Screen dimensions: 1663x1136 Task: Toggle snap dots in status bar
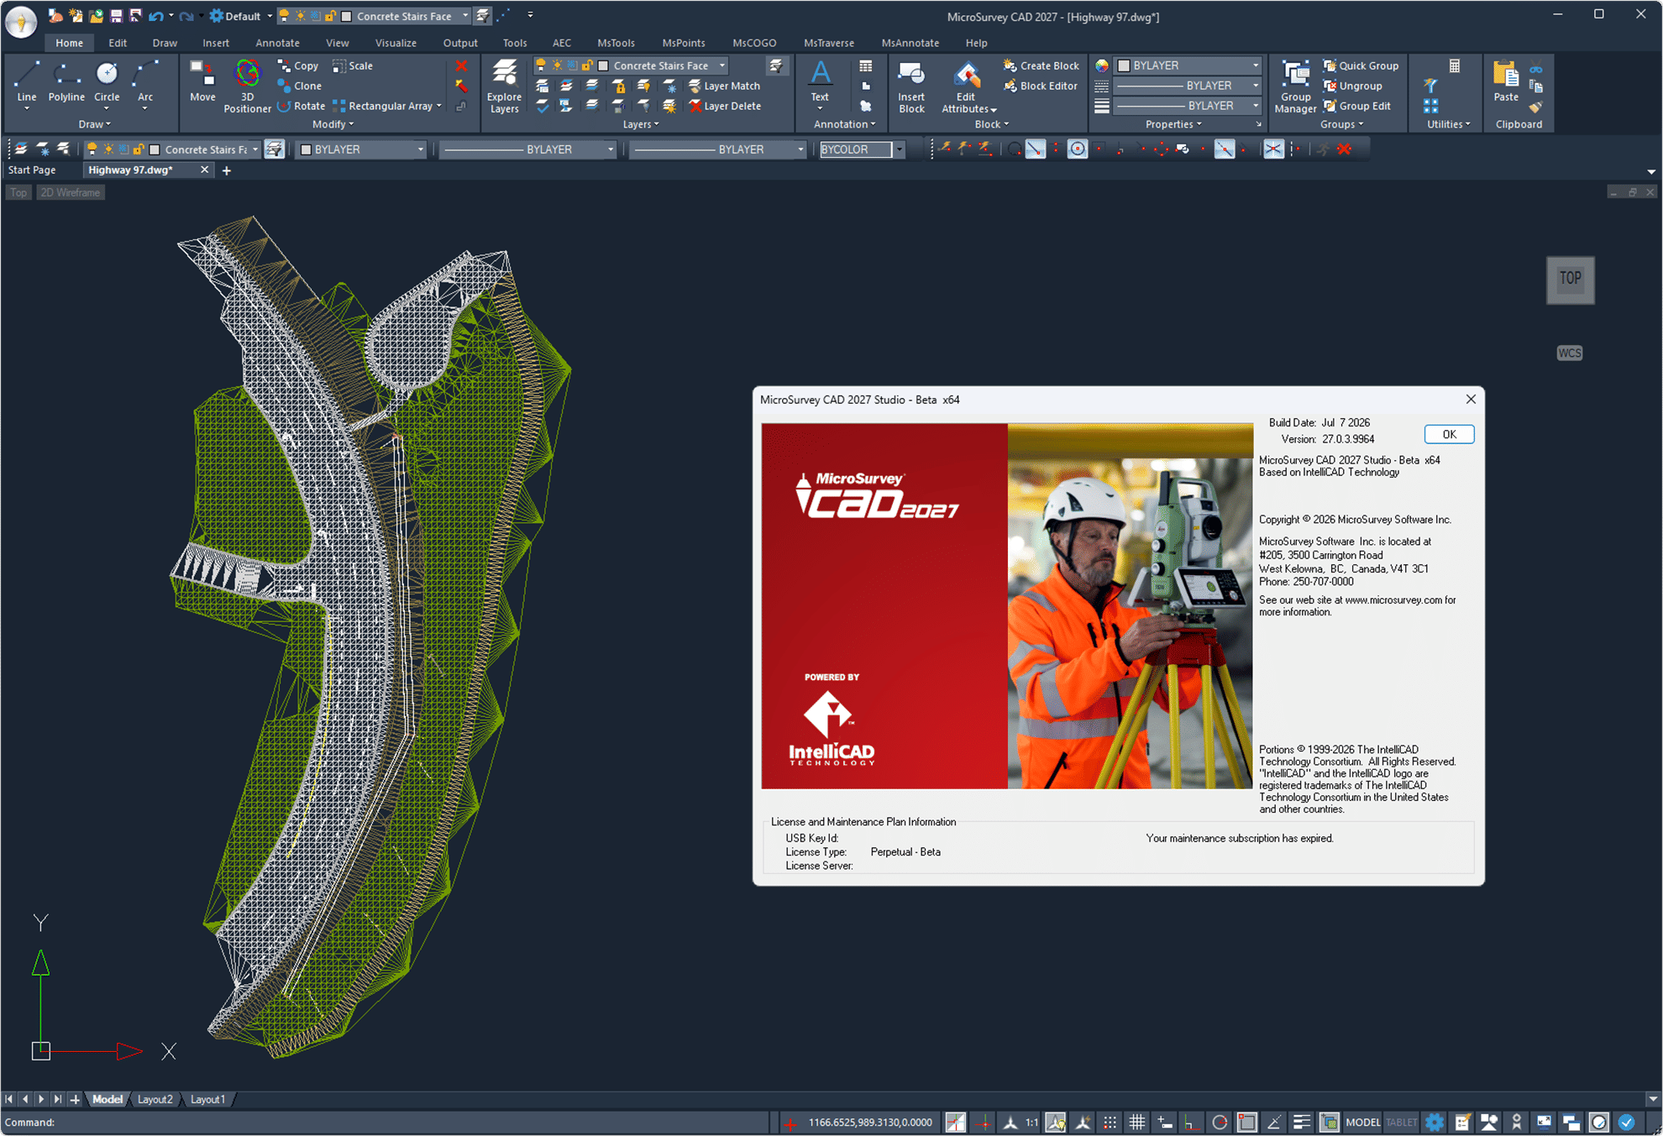[1110, 1122]
